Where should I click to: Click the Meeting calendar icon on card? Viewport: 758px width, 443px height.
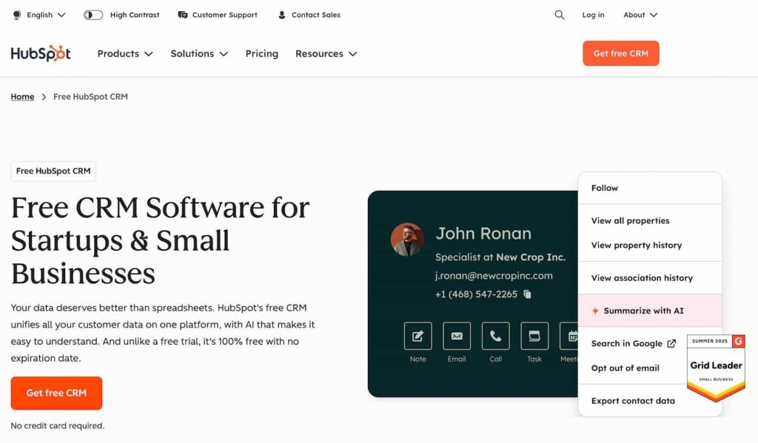[x=569, y=336]
